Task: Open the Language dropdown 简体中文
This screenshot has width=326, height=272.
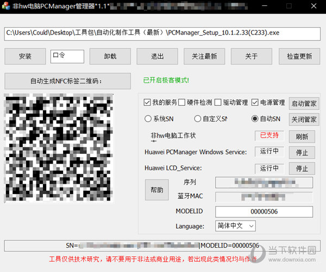Action: 236,226
